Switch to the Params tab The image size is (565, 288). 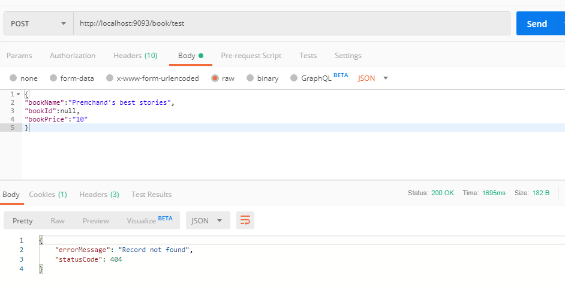click(x=19, y=56)
